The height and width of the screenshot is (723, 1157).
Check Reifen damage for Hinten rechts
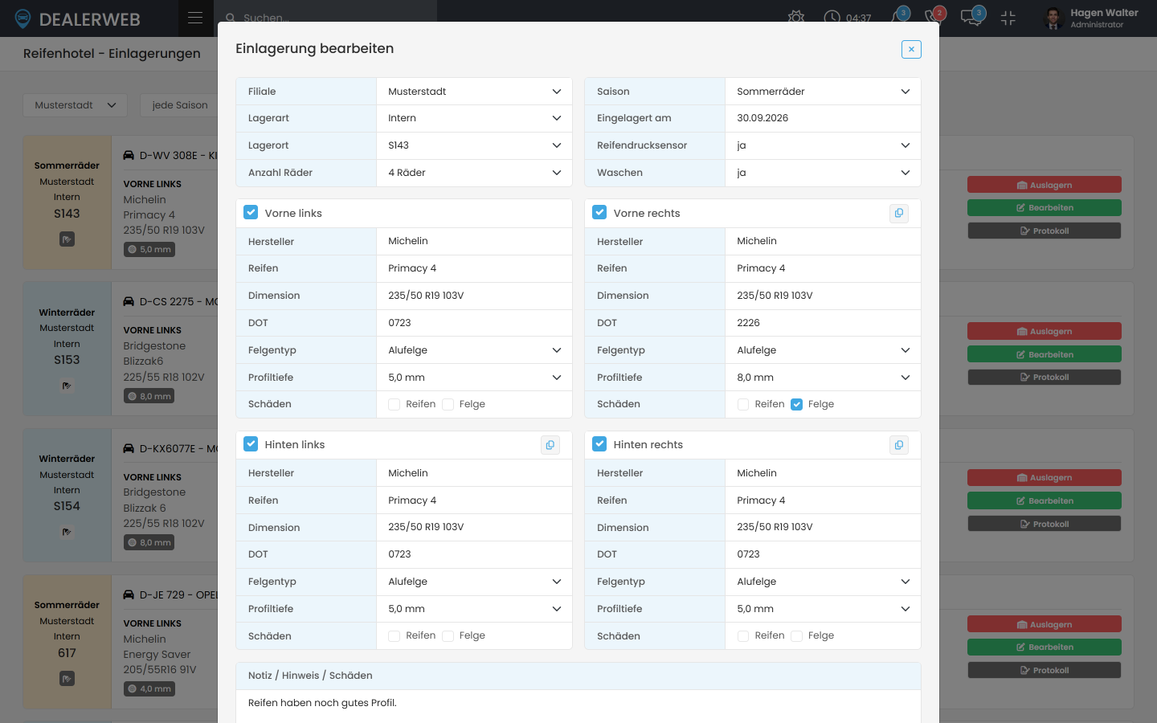[743, 635]
